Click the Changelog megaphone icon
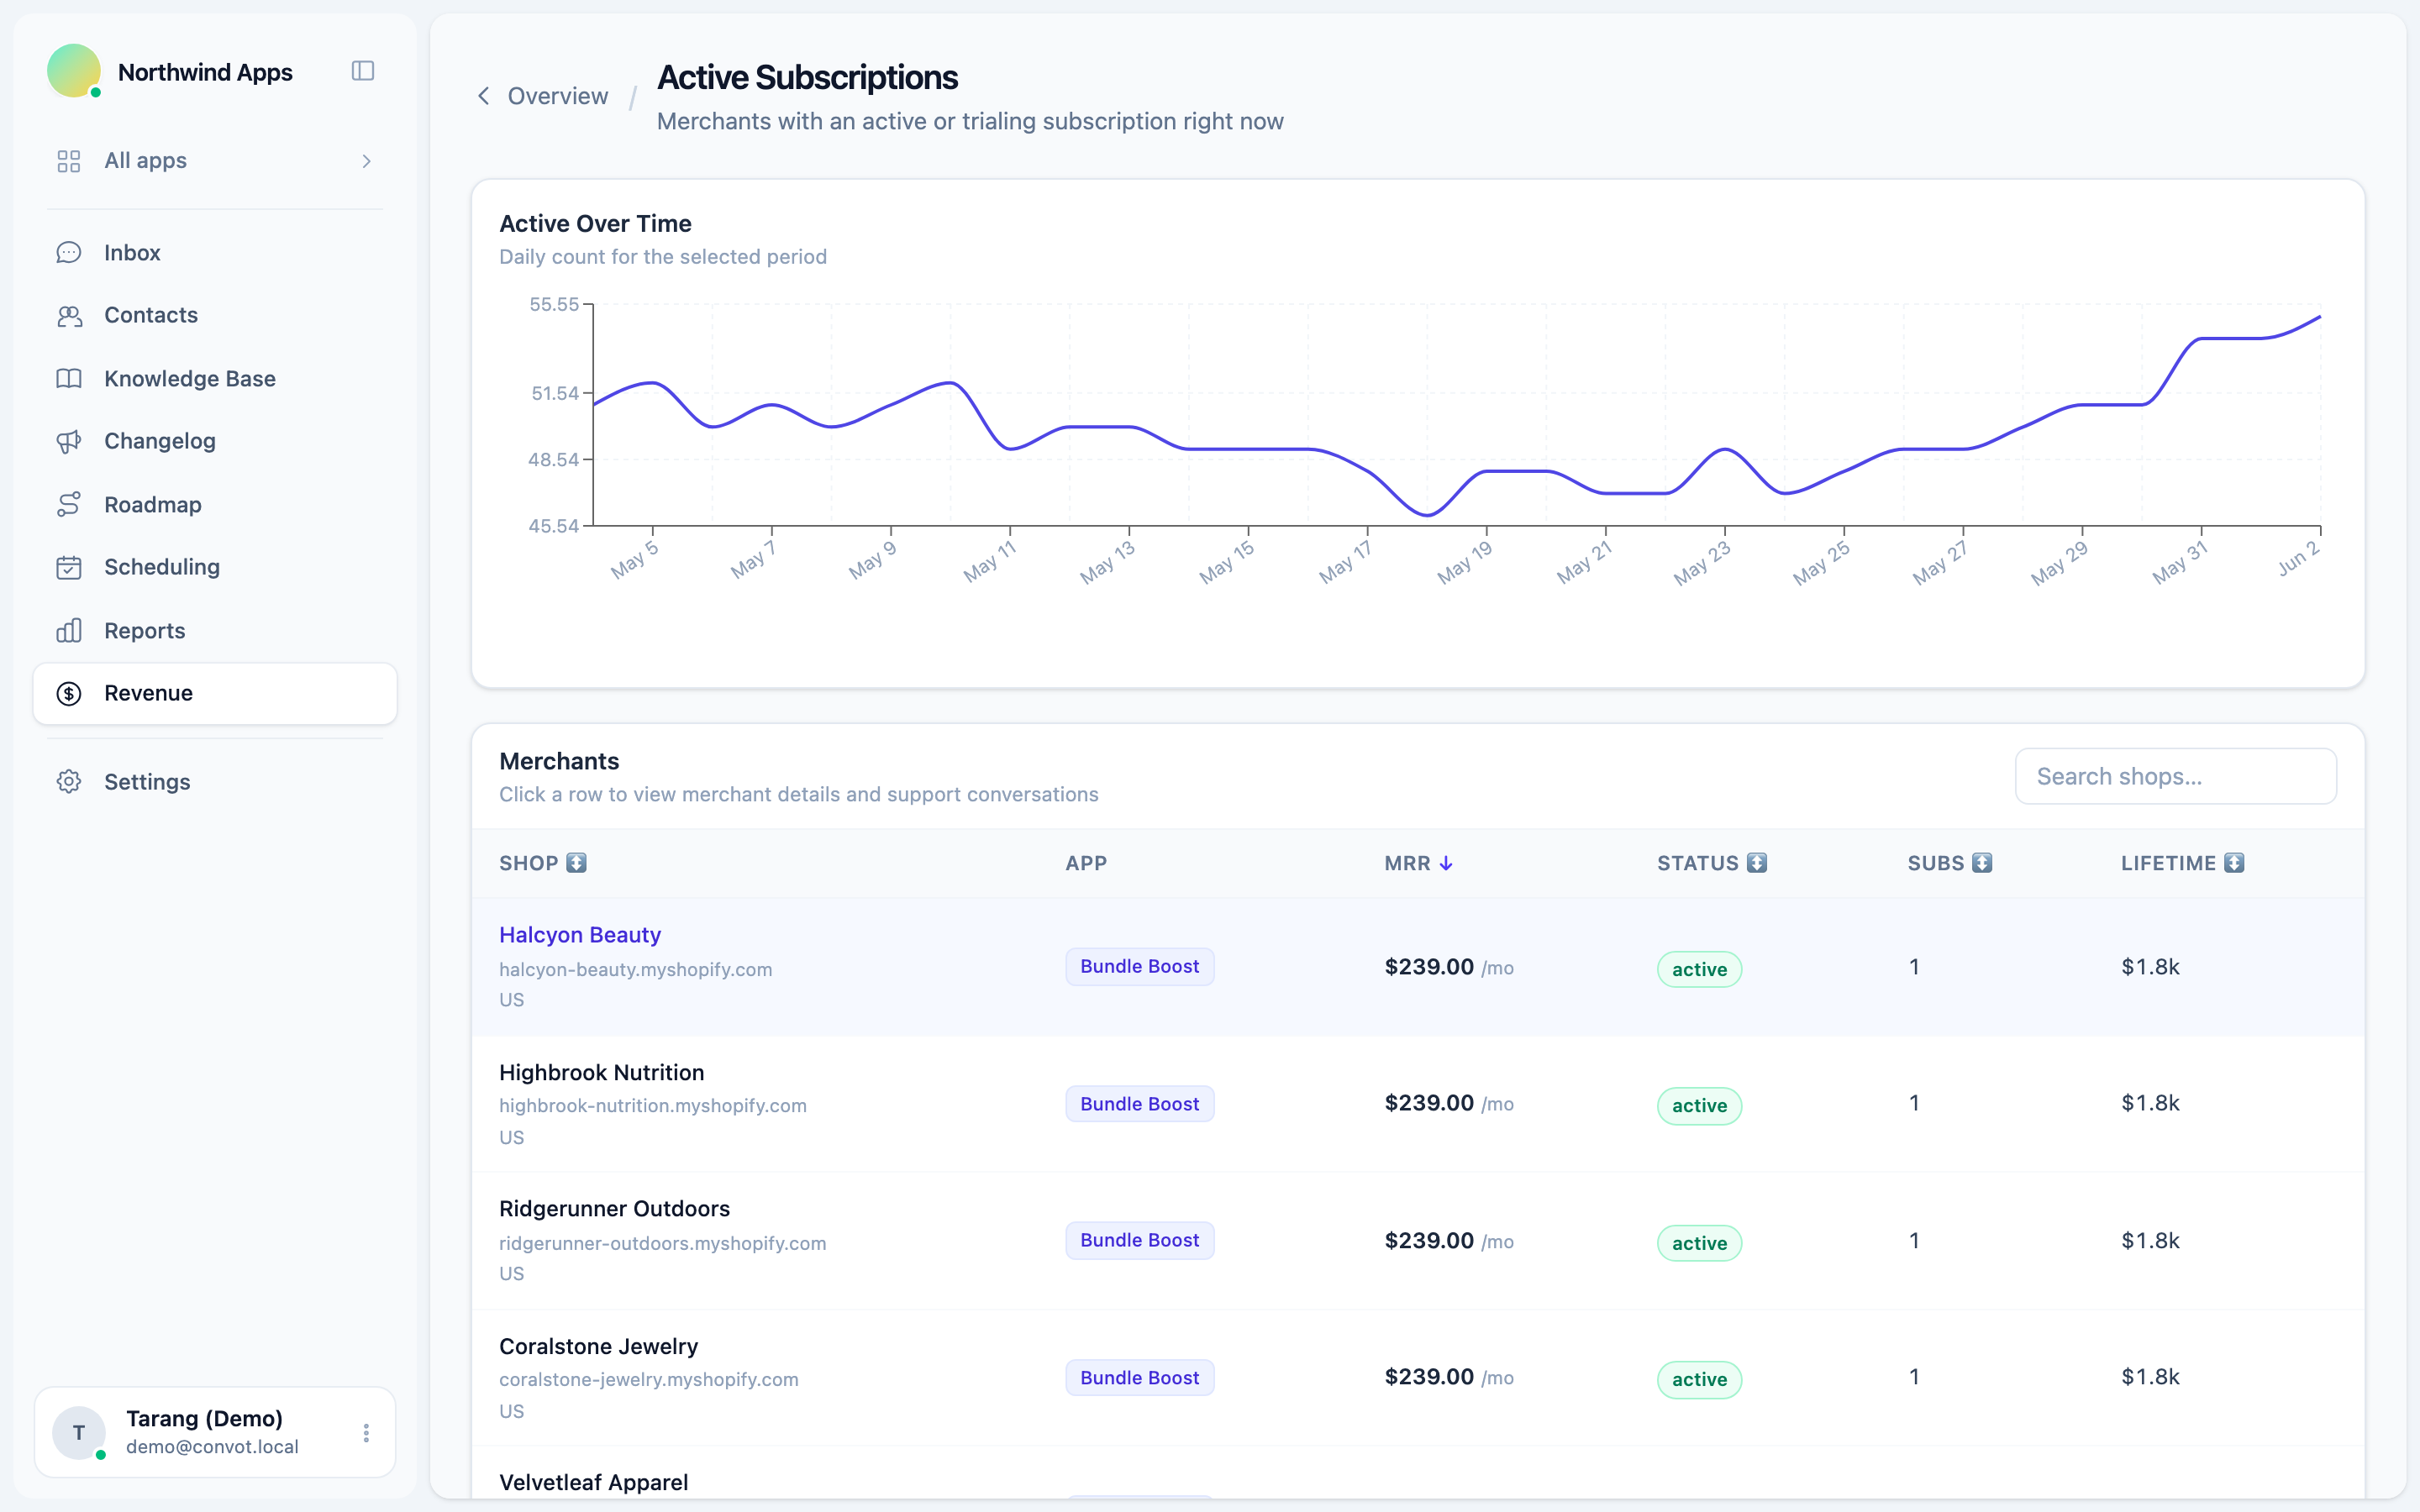Viewport: 2420px width, 1512px height. point(69,442)
